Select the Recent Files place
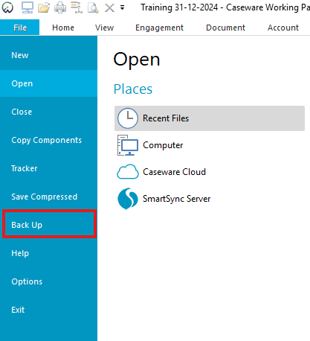Viewport: 310px width, 341px height. click(210, 118)
